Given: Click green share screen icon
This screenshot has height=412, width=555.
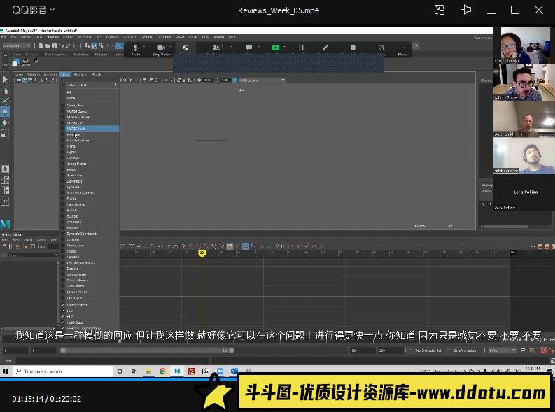Looking at the screenshot, I should click(x=275, y=48).
